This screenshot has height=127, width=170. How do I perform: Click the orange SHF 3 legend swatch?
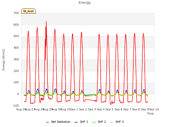112,122
